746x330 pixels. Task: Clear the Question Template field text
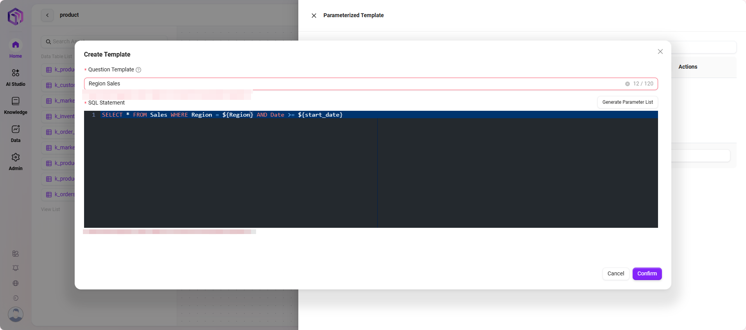click(627, 84)
